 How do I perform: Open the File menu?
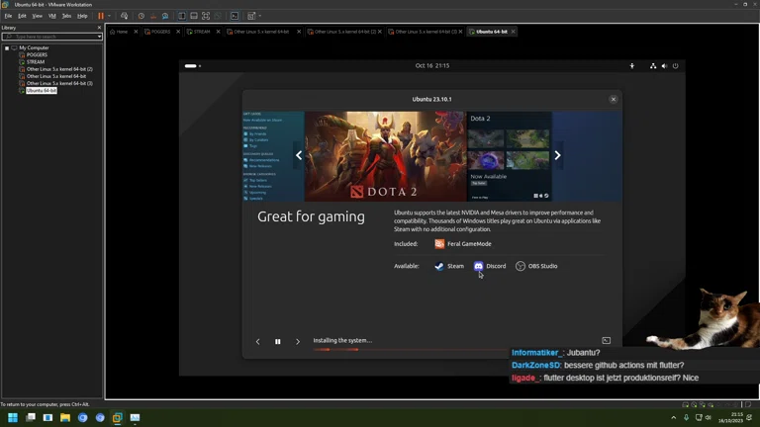8,16
